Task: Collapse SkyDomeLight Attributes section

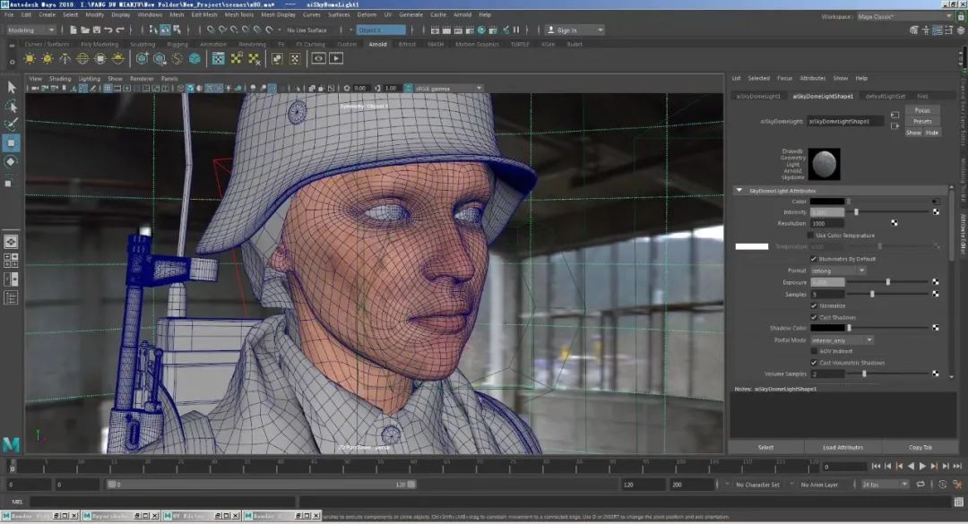Action: click(739, 190)
